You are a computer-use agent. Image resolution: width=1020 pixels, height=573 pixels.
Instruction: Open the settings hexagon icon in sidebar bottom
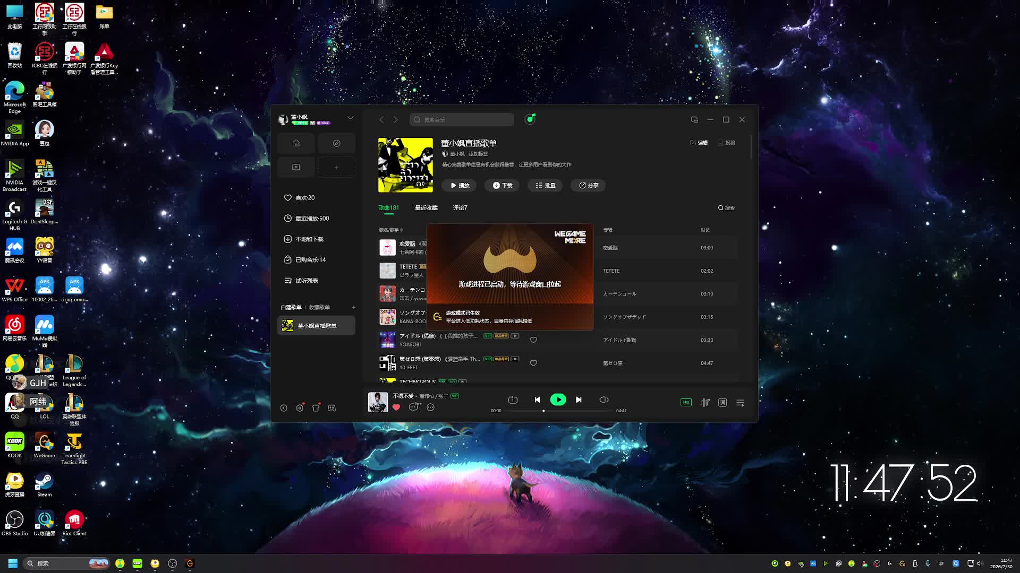[300, 407]
